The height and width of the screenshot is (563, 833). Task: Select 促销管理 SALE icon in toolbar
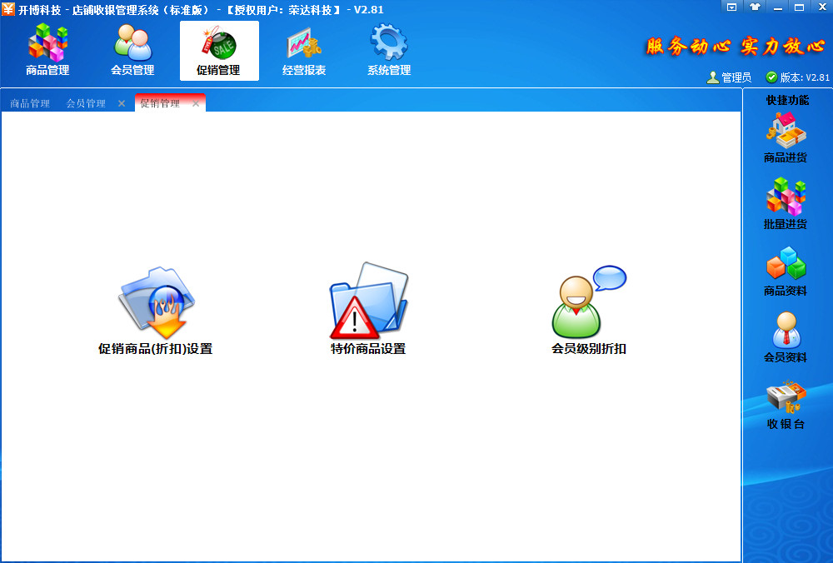coord(219,51)
